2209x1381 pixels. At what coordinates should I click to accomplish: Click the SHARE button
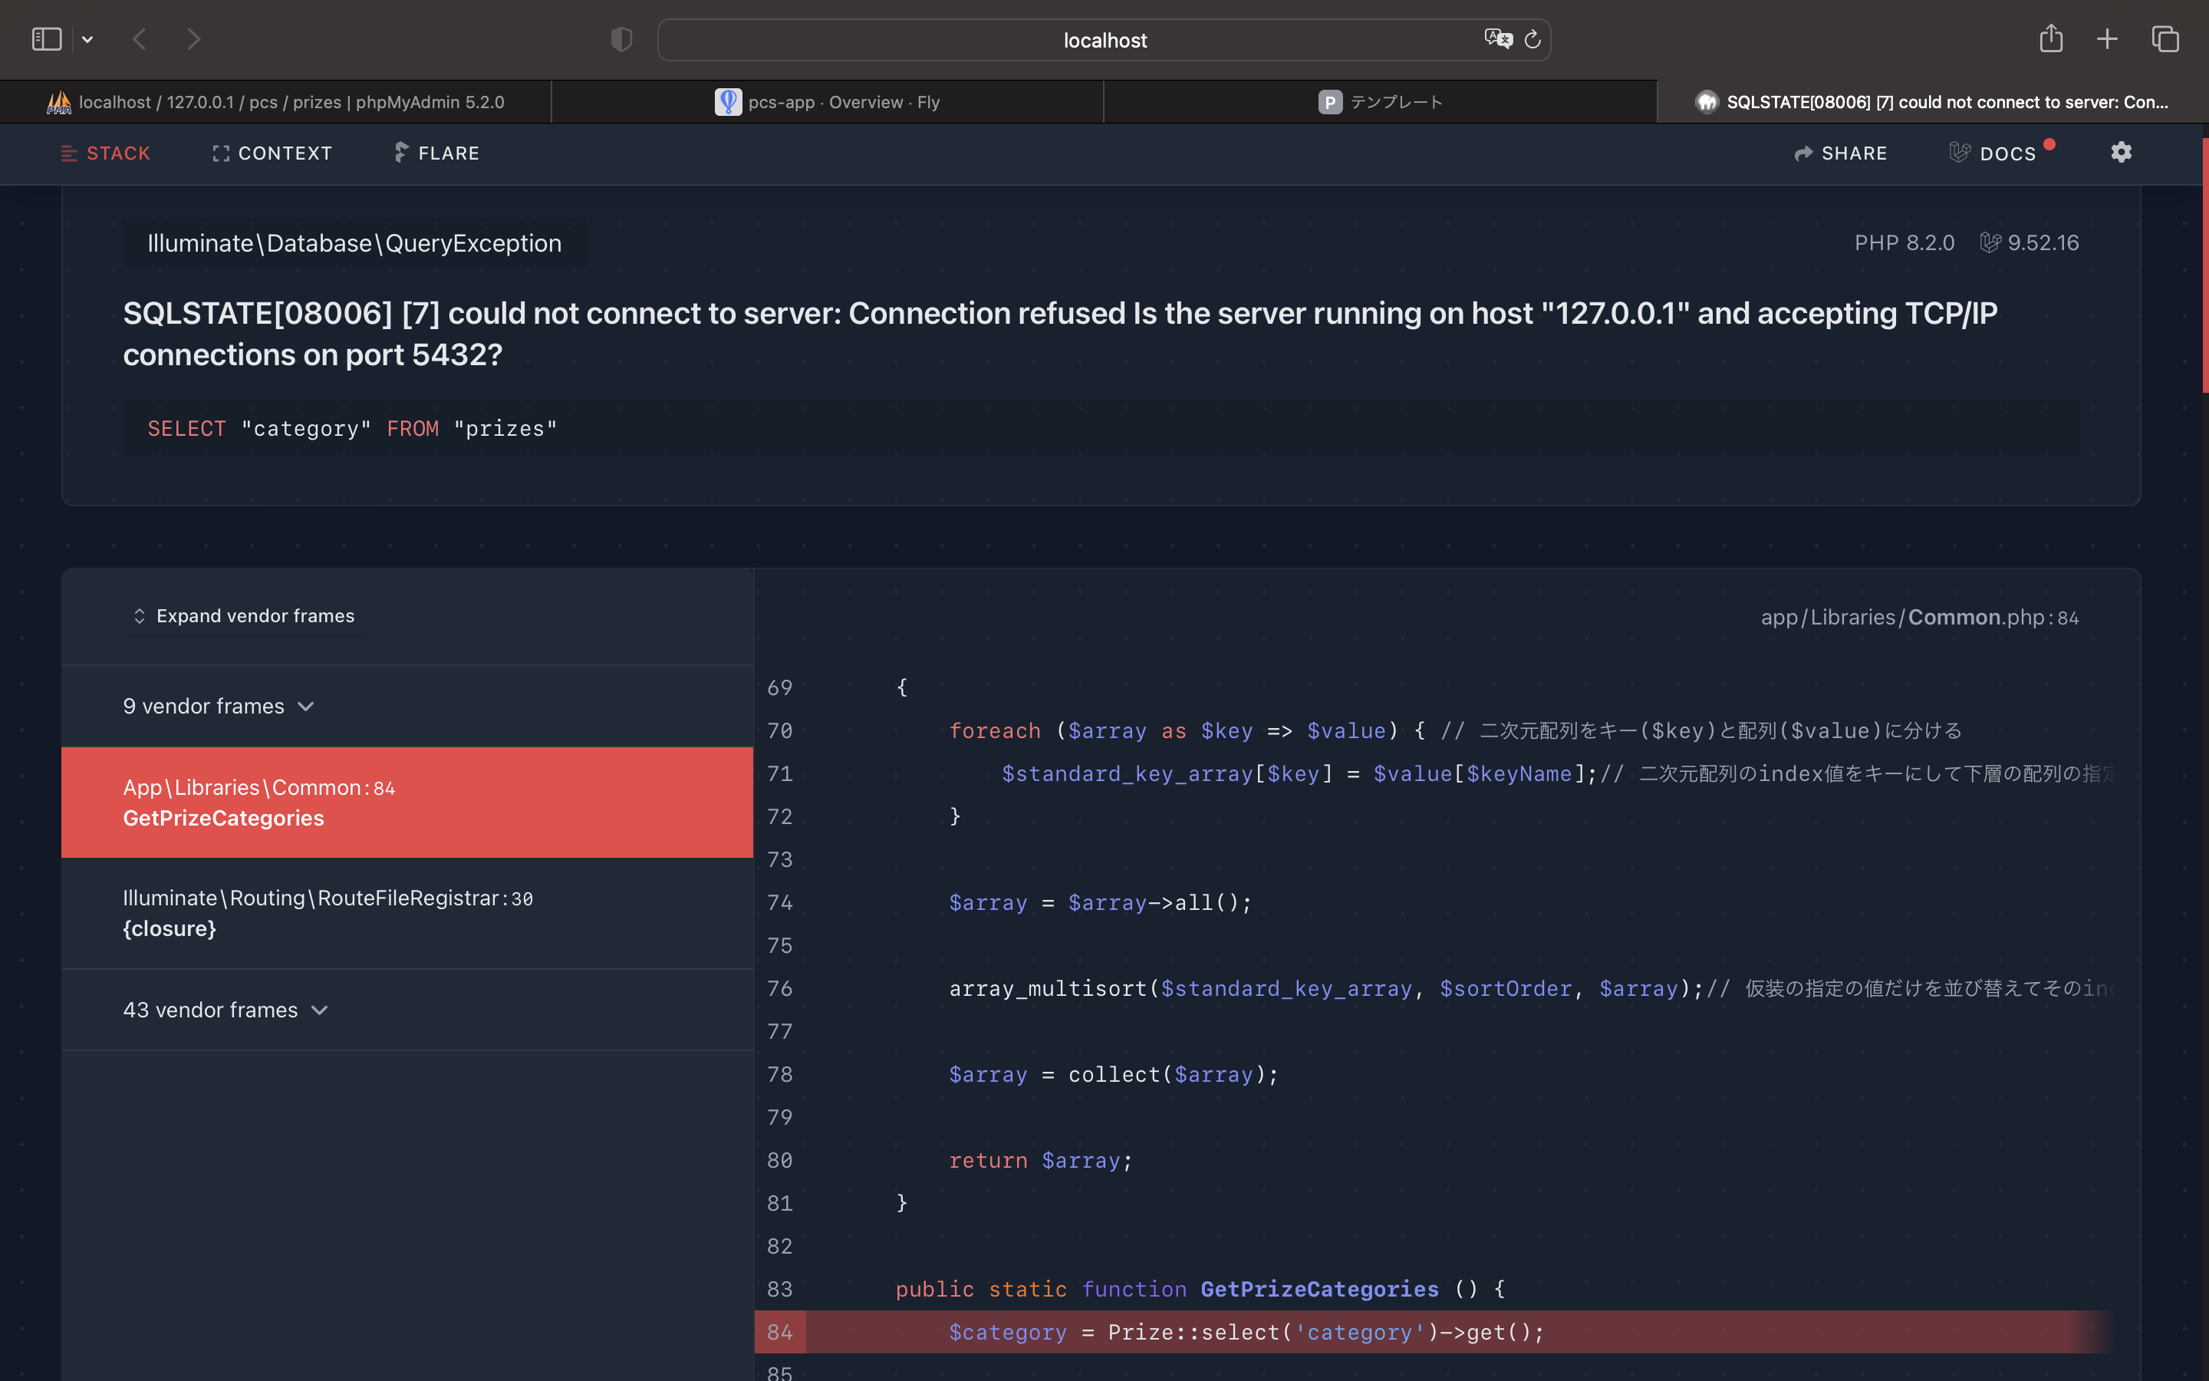tap(1840, 153)
